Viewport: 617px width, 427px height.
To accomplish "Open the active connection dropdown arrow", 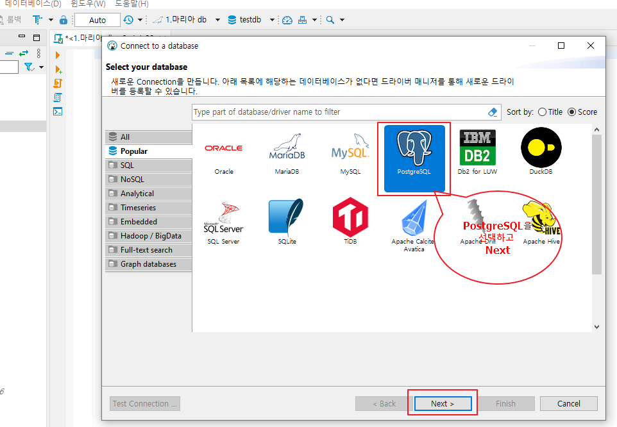I will pos(217,20).
